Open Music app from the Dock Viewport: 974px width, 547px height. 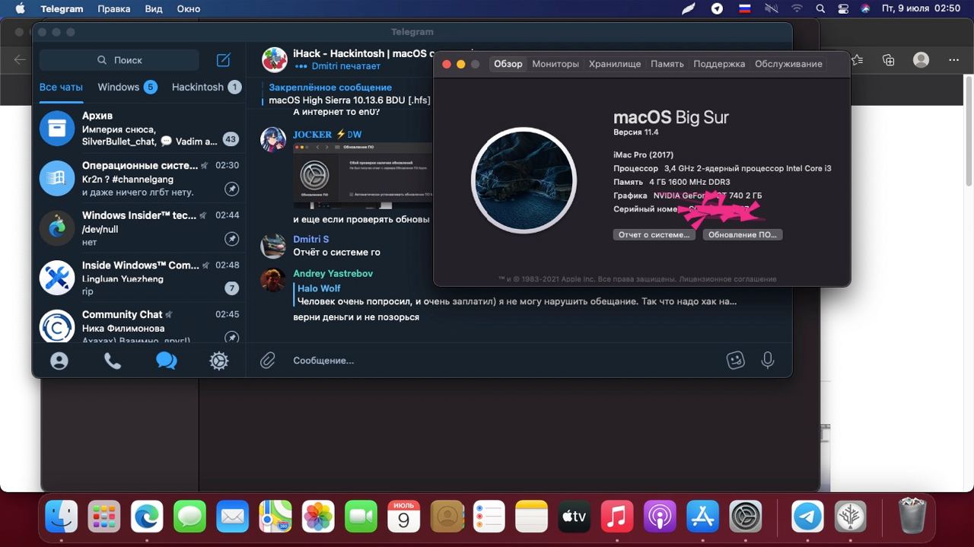point(617,517)
